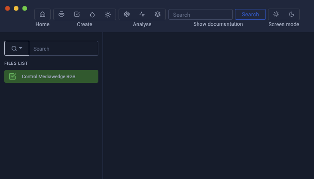Screen dimensions: 314x179
Task: Switch to dark moon screen mode
Action: pos(292,14)
